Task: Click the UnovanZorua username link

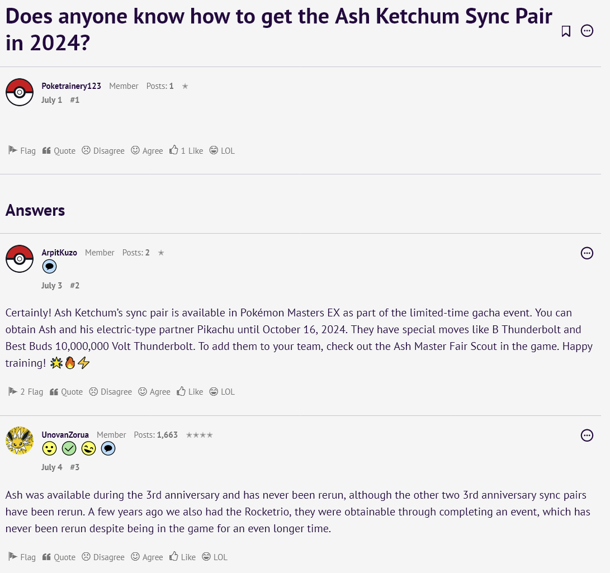Action: click(65, 435)
